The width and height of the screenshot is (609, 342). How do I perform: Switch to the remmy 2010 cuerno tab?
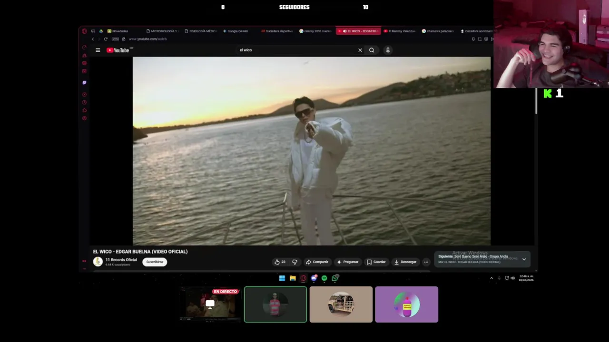point(315,31)
